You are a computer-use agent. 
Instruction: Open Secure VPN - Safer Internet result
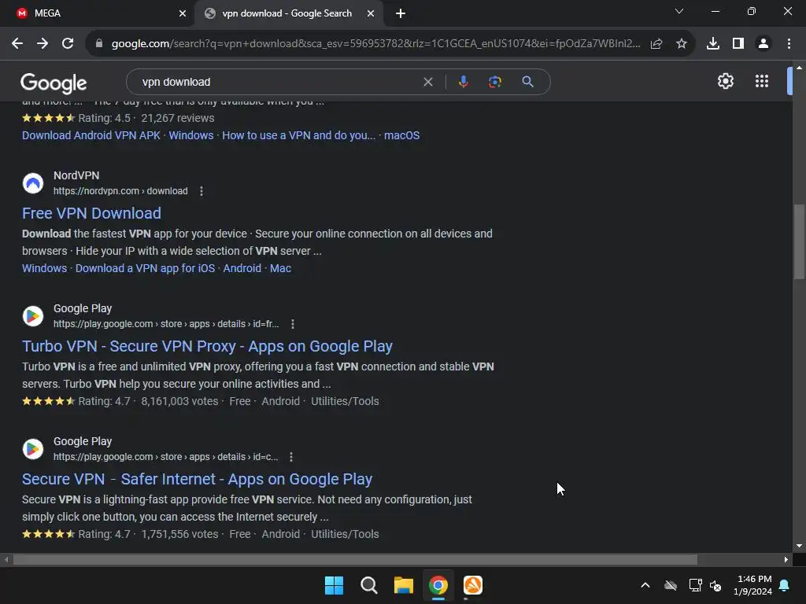coord(197,479)
